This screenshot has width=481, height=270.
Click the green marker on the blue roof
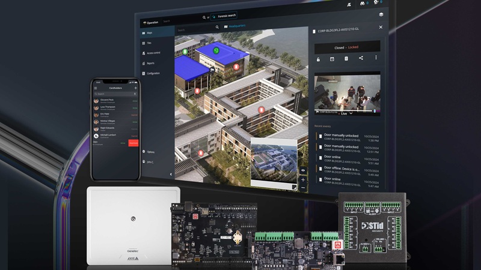[x=216, y=50]
